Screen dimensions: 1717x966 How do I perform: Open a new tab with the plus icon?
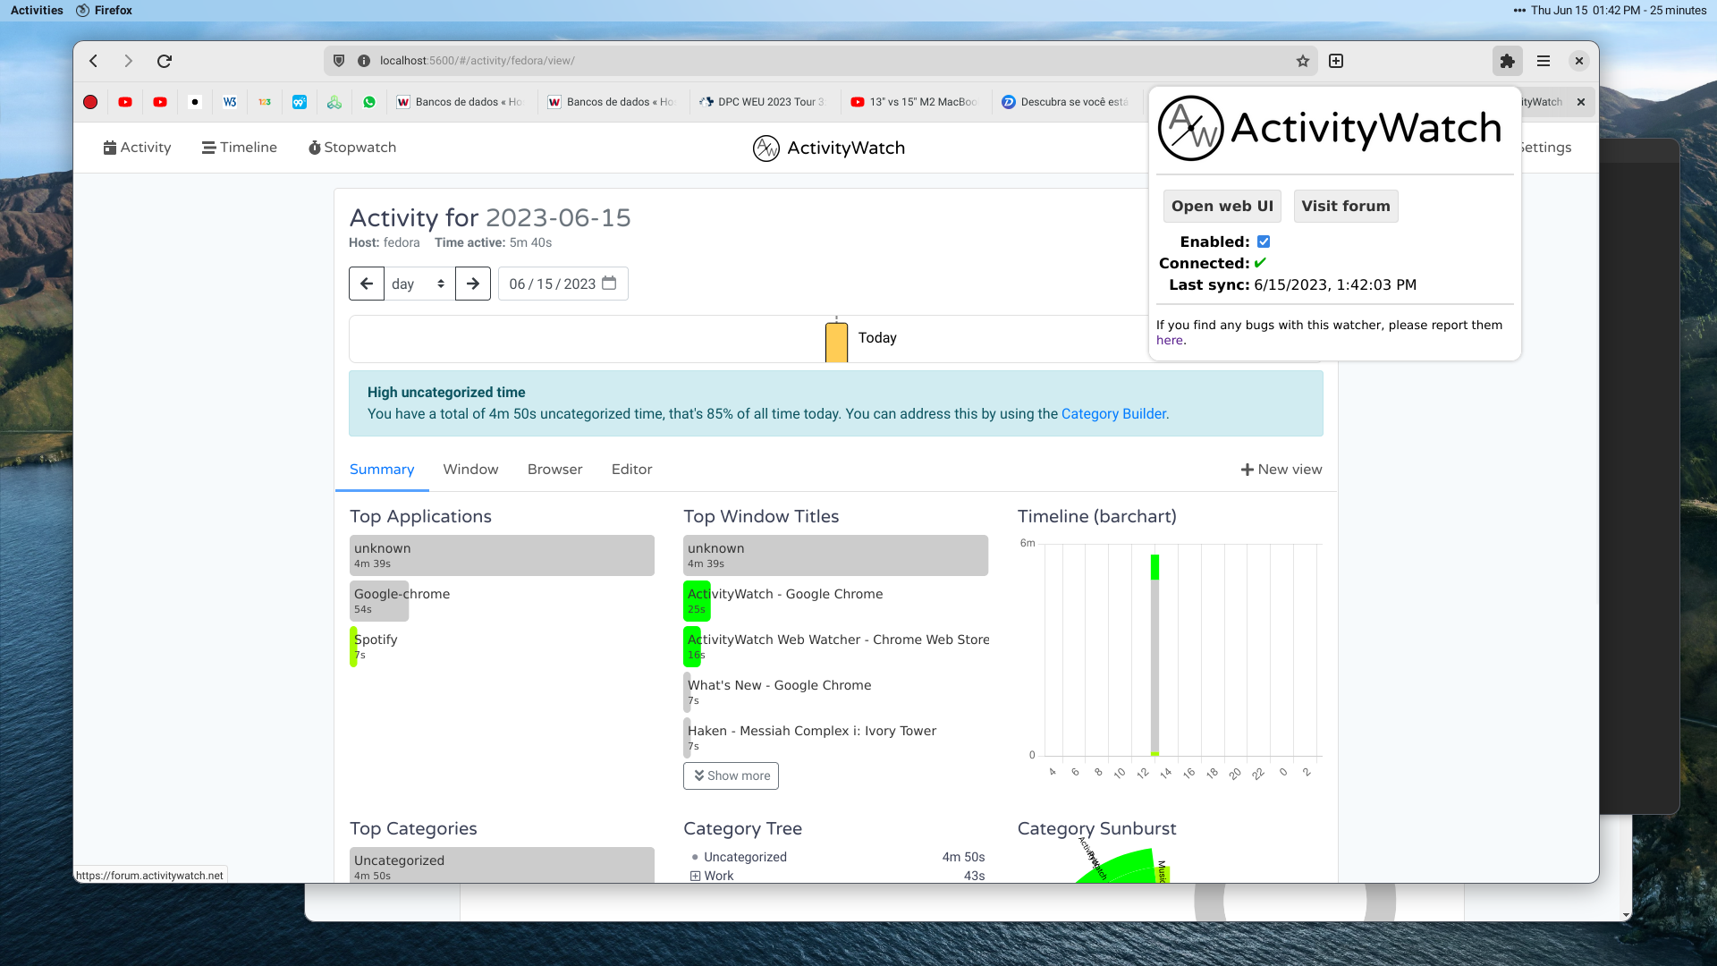(x=1336, y=61)
